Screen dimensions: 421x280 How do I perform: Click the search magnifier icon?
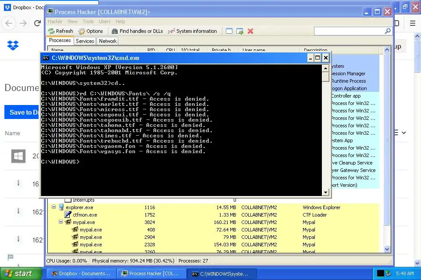click(387, 31)
